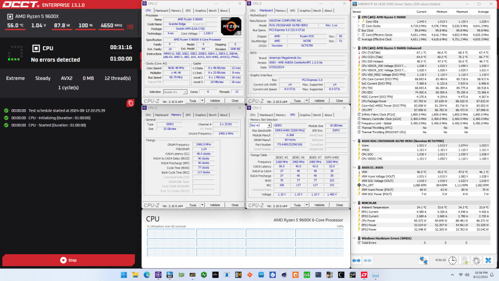Collapse ASUS ROG CROSSHAIR X670E HERO section

point(355,141)
